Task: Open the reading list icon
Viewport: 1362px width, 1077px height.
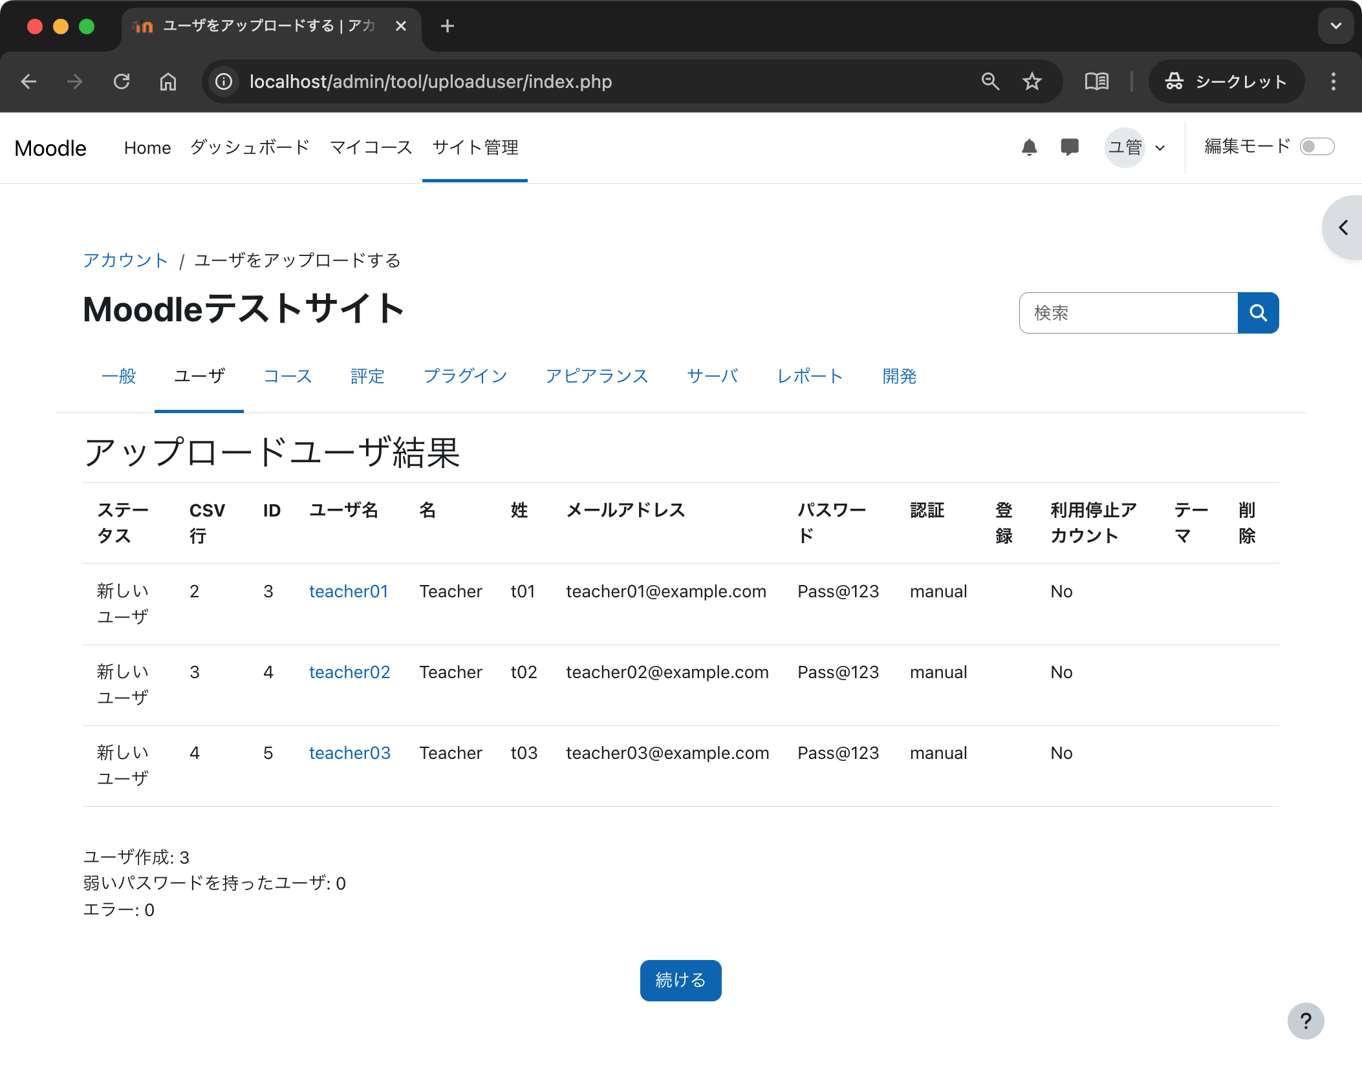Action: (1096, 81)
